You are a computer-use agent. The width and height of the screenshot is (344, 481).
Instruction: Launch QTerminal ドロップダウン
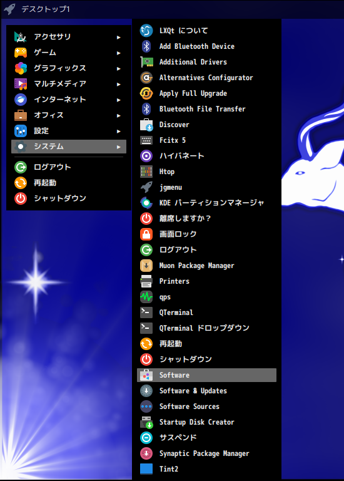coord(206,328)
